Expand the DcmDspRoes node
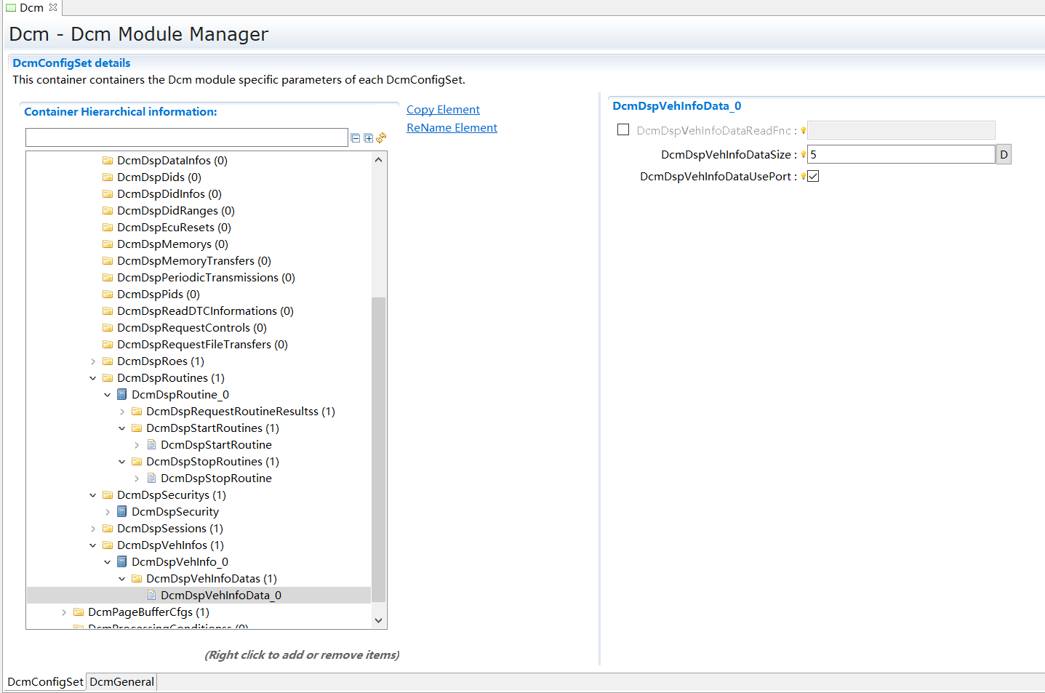This screenshot has width=1045, height=693. tap(93, 361)
